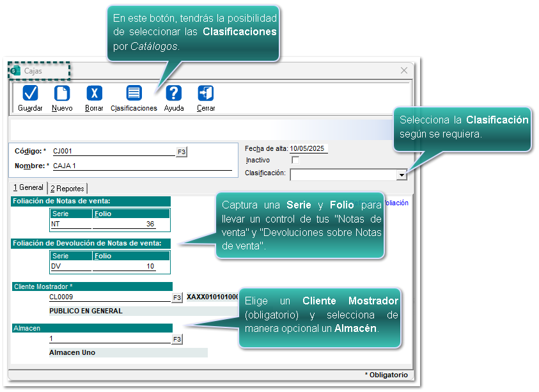
Task: Edit the Serie field containing NT
Action: [70, 224]
